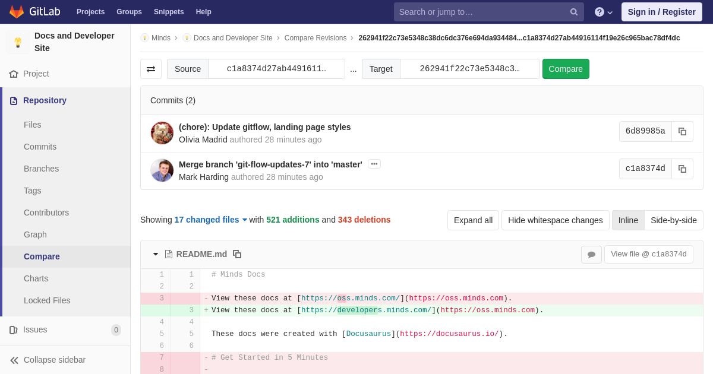Screen dimensions: 713x374
Task: Hide whitespace changes in the diff
Action: [556, 220]
